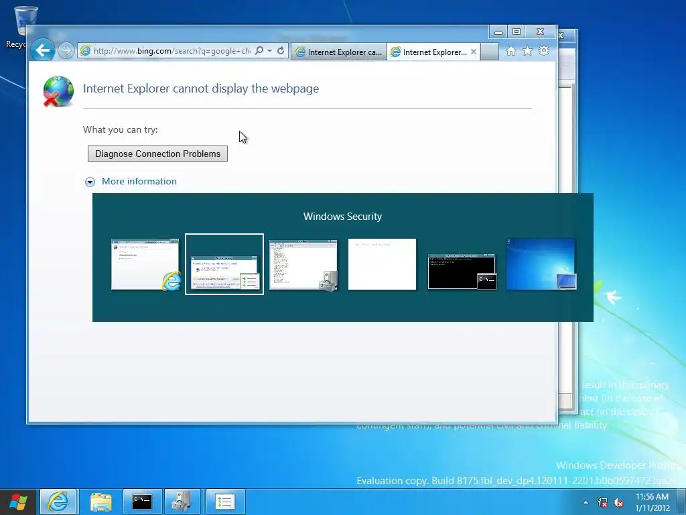Open a new blank tab
Screen dimensions: 686x515
point(490,52)
